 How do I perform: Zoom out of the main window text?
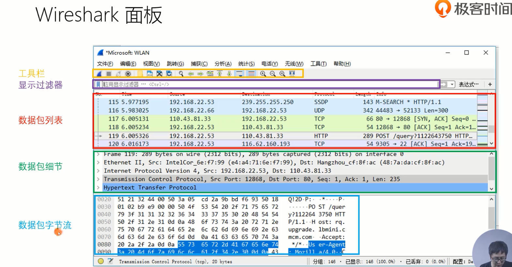[x=273, y=74]
